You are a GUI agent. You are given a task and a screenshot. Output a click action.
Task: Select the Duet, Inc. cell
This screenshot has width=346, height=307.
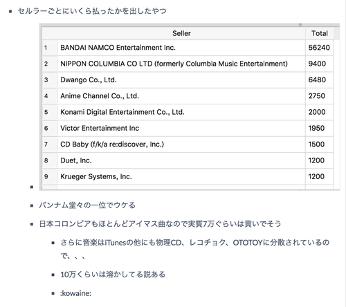pyautogui.click(x=181, y=160)
